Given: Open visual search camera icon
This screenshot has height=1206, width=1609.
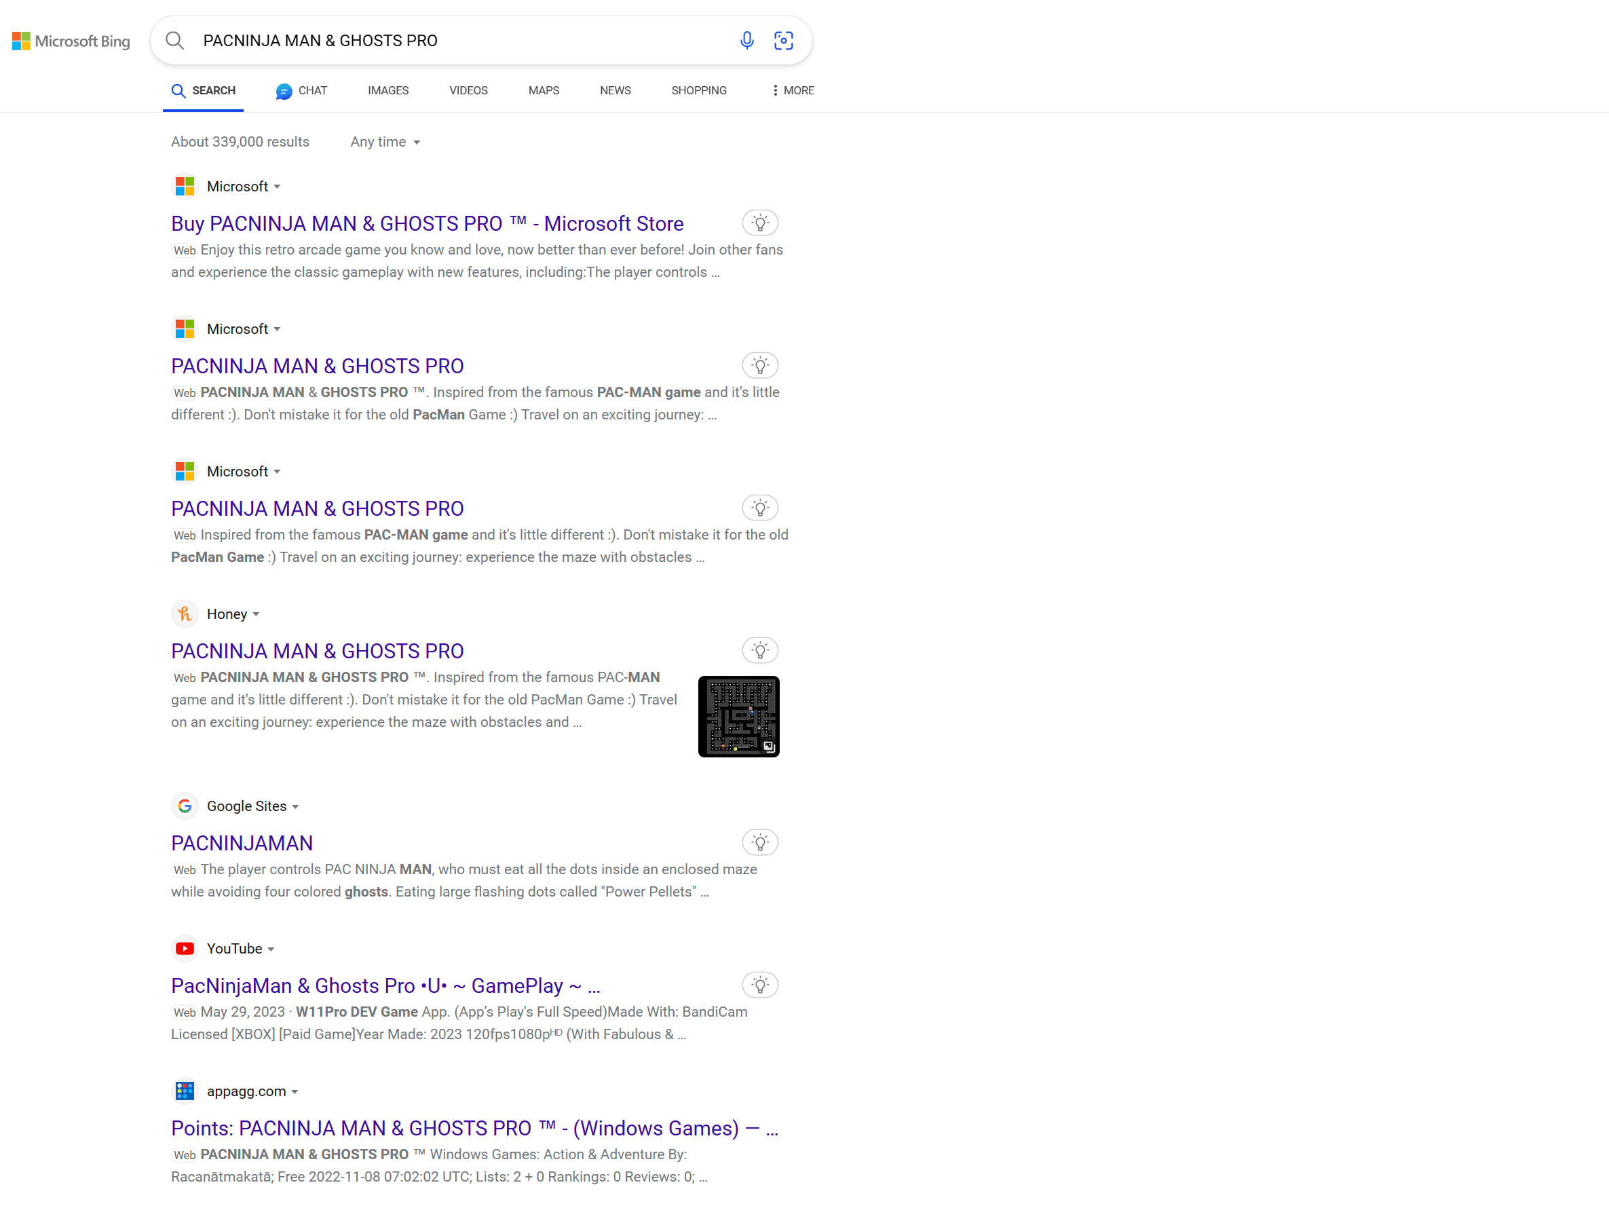Looking at the screenshot, I should click(782, 41).
